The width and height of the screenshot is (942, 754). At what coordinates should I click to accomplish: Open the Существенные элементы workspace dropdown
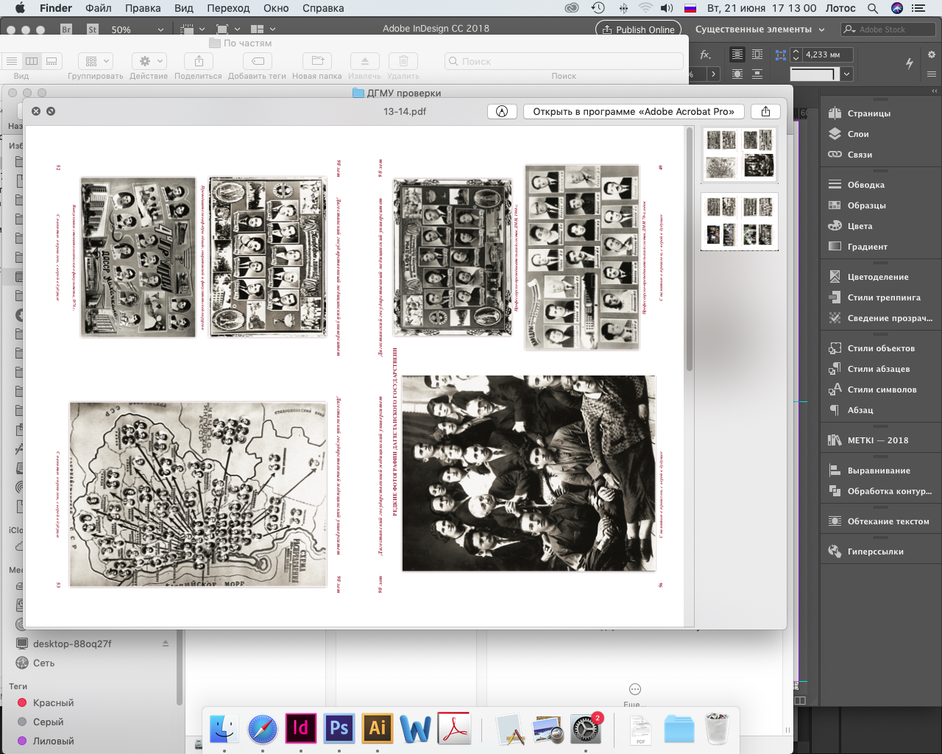(760, 29)
